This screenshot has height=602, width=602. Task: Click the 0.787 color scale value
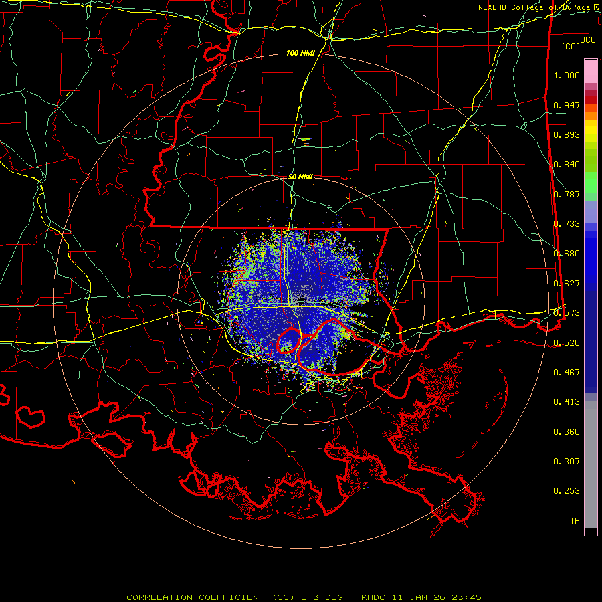tap(567, 194)
